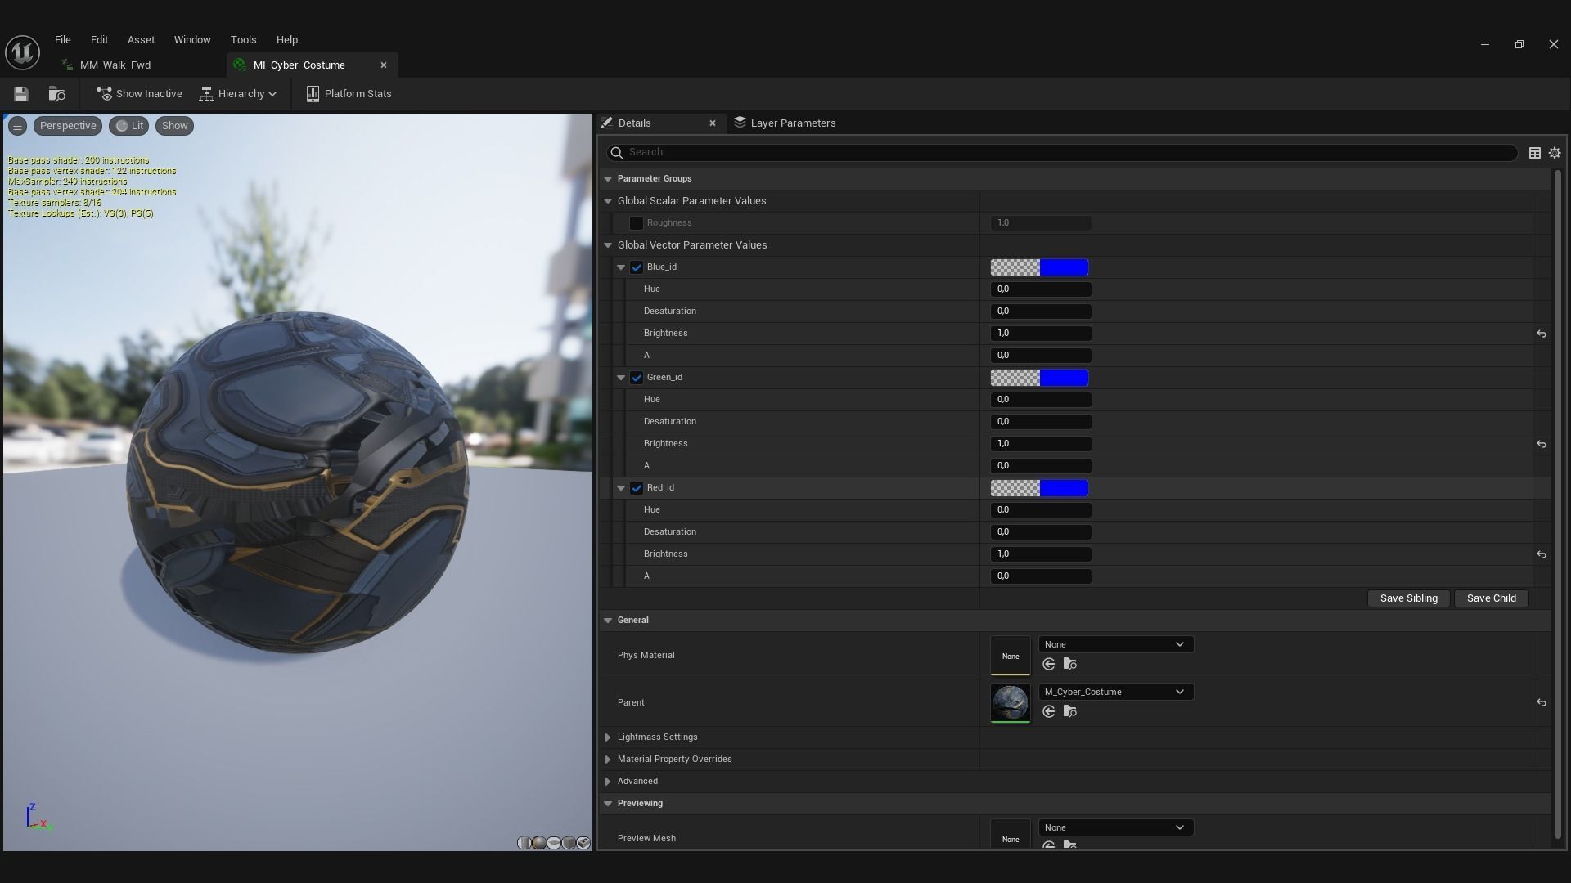Collapse the Blue_id parameter rows
The image size is (1571, 883).
pyautogui.click(x=621, y=267)
